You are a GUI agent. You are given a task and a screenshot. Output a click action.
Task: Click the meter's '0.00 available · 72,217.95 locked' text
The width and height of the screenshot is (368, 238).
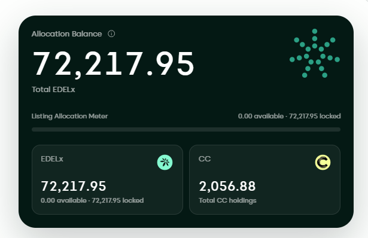click(289, 116)
